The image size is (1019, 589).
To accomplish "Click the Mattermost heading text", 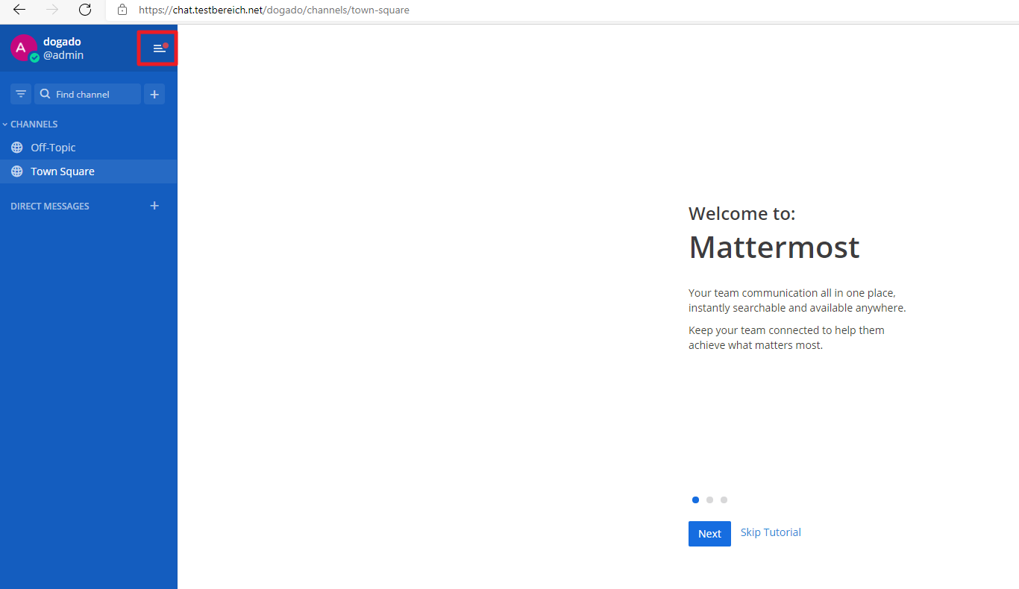I will point(774,248).
